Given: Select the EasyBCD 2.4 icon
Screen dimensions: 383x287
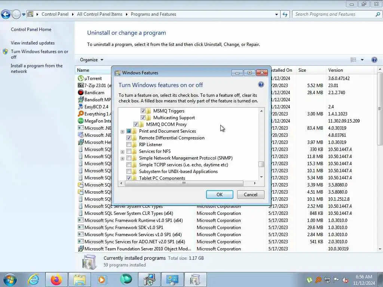Looking at the screenshot, I should (81, 107).
